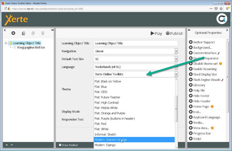The height and width of the screenshot is (151, 232).
Task: Click theme list scroll down arrow
Action: pos(176,147)
